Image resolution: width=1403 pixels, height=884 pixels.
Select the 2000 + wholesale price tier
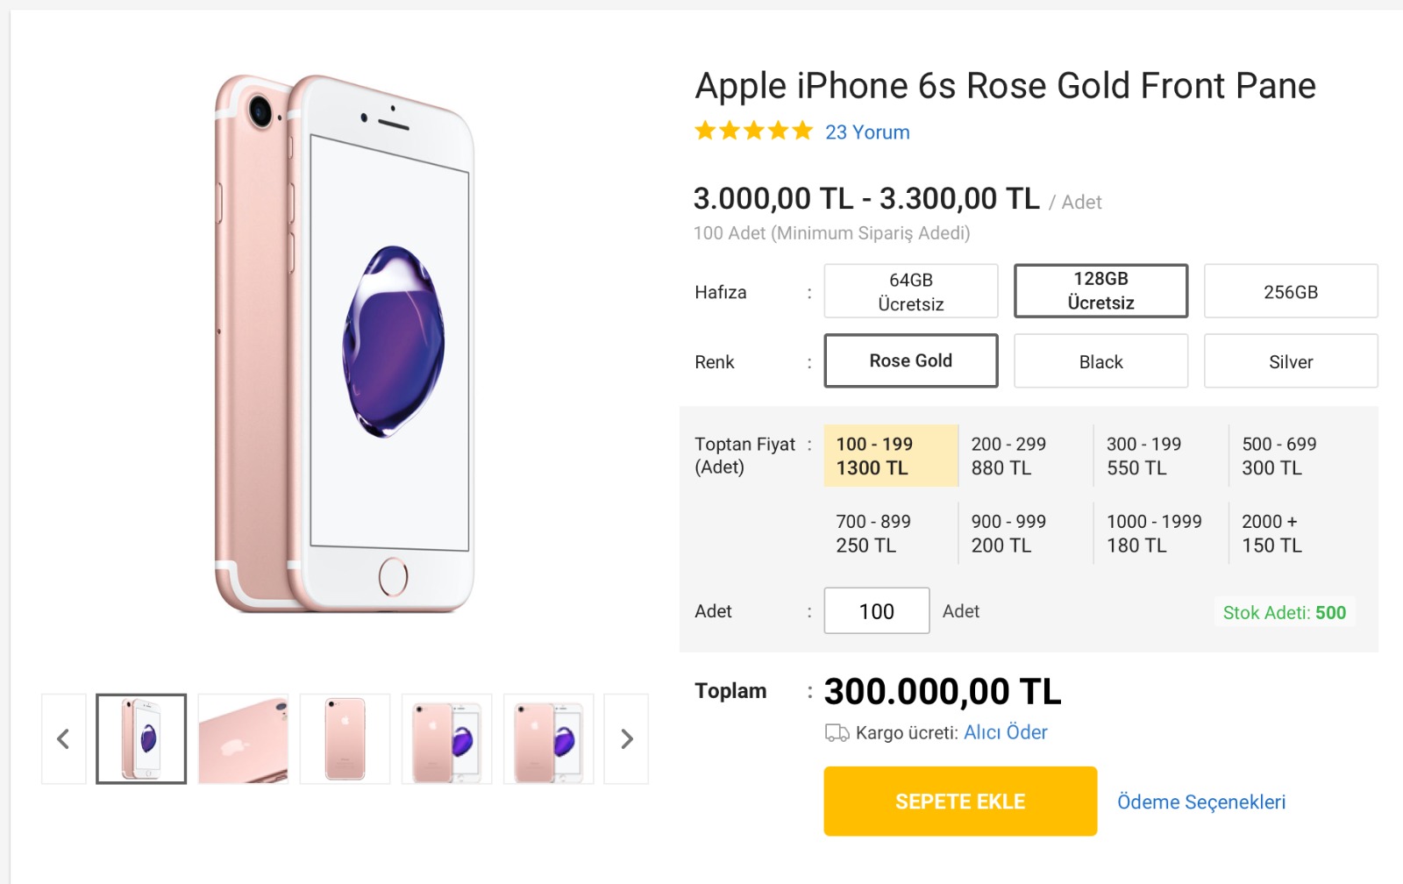1272,533
